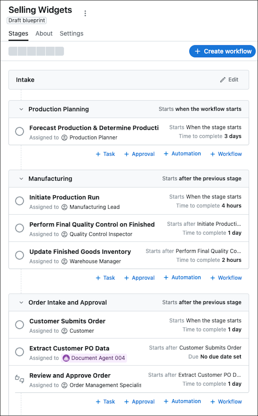The height and width of the screenshot is (416, 258).
Task: Add an Approval under Order Intake and Approval
Action: (x=139, y=402)
